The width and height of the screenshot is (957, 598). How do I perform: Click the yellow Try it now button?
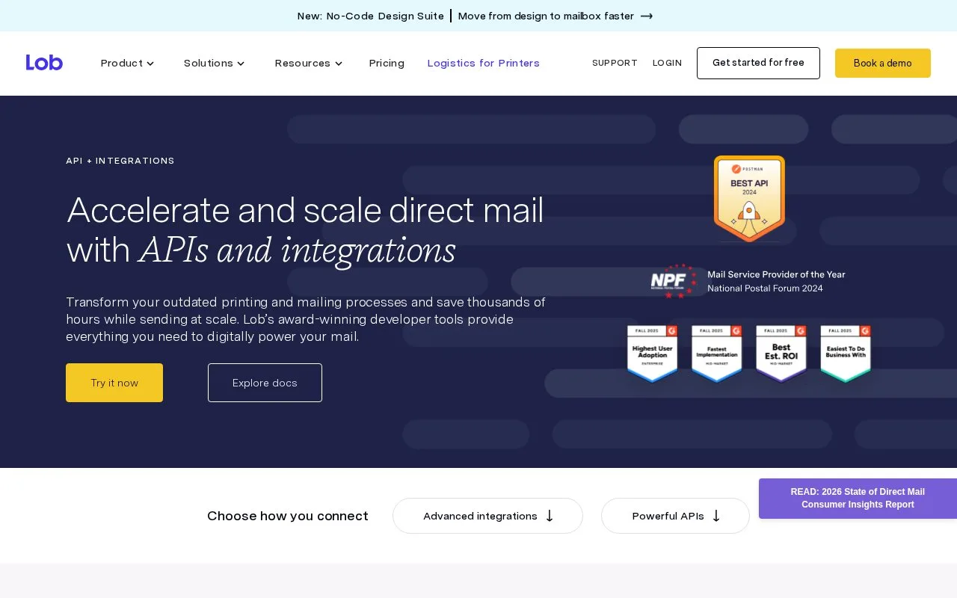point(114,383)
